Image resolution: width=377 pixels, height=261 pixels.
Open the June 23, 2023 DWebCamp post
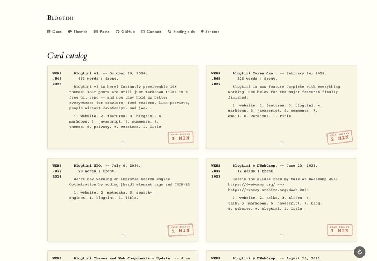(254, 166)
